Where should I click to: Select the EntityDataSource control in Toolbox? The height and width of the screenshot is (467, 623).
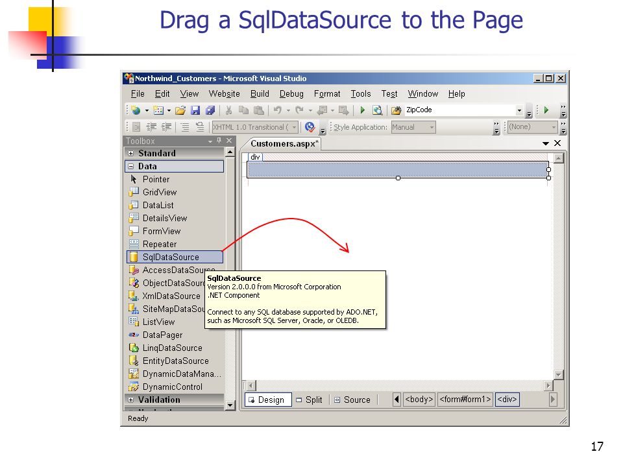(x=175, y=361)
